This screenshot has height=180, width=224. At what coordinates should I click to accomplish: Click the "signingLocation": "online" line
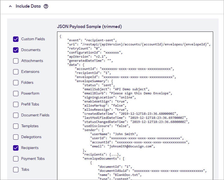pyautogui.click(x=109, y=97)
